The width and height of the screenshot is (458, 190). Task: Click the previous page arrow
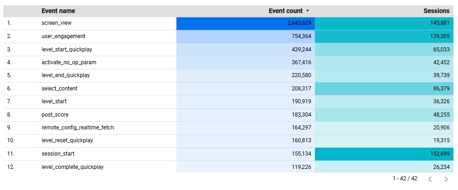pyautogui.click(x=429, y=179)
